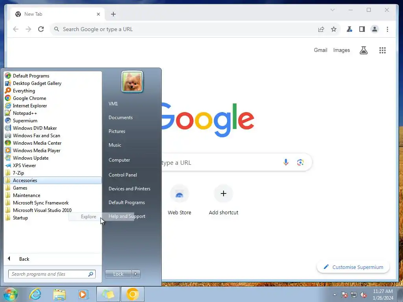Image resolution: width=403 pixels, height=302 pixels.
Task: Open the Gmail link
Action: tap(320, 50)
